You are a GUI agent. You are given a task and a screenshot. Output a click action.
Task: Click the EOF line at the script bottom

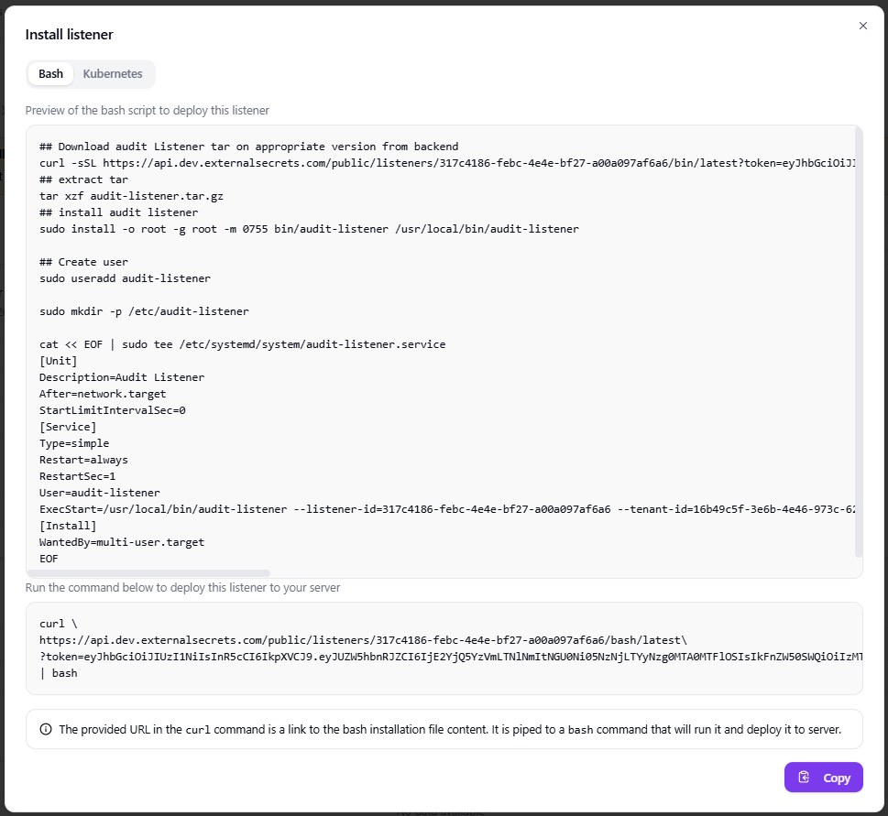(50, 558)
